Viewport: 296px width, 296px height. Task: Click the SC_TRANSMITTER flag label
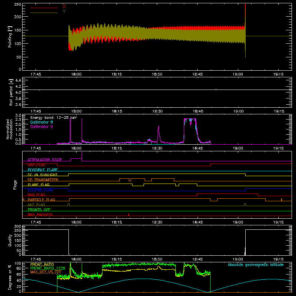(x=43, y=180)
